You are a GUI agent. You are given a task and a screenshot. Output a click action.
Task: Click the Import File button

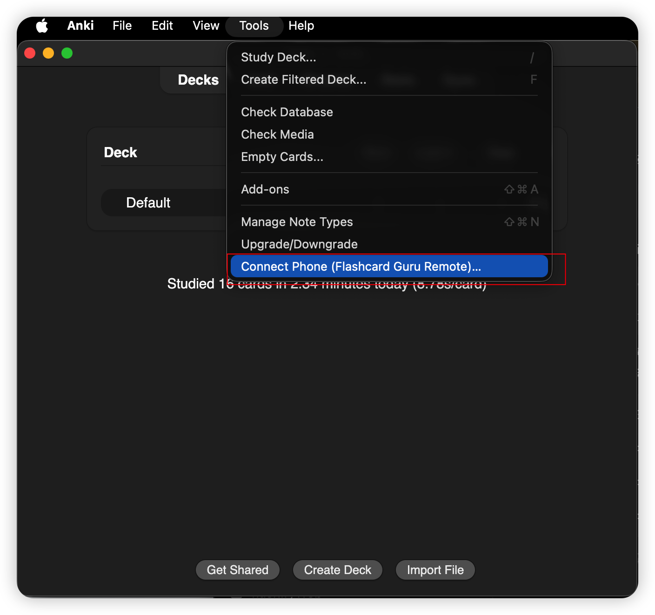click(435, 570)
